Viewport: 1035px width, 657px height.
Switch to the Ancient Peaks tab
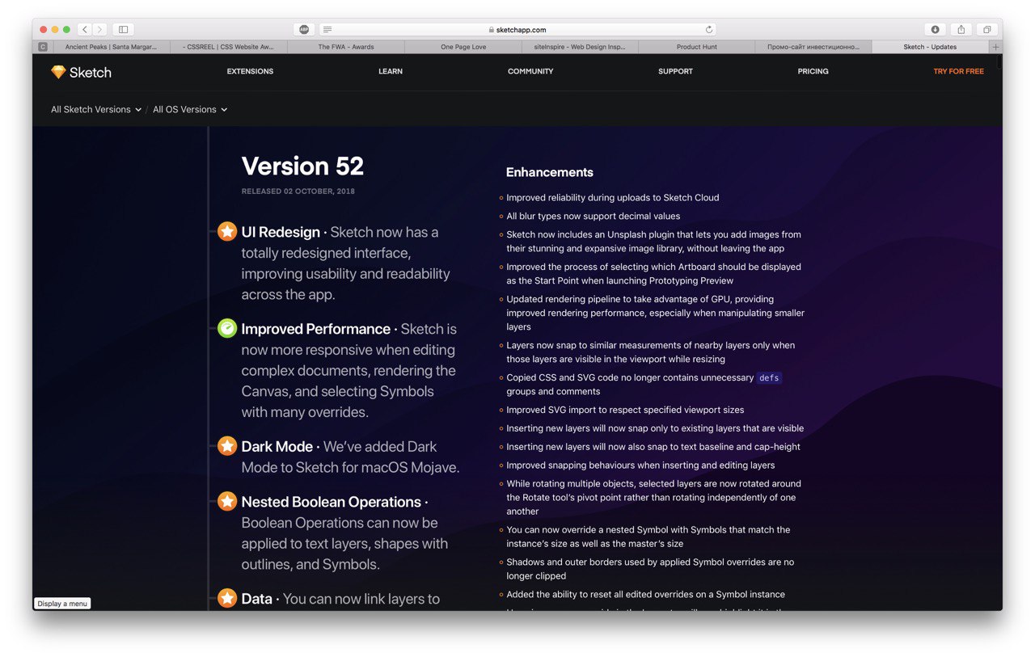[x=111, y=47]
